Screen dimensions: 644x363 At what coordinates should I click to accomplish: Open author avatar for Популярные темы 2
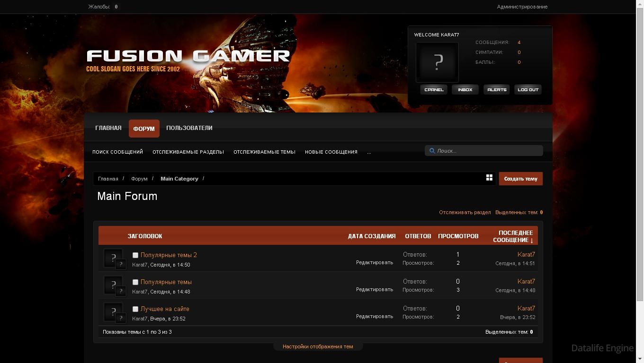pyautogui.click(x=113, y=258)
